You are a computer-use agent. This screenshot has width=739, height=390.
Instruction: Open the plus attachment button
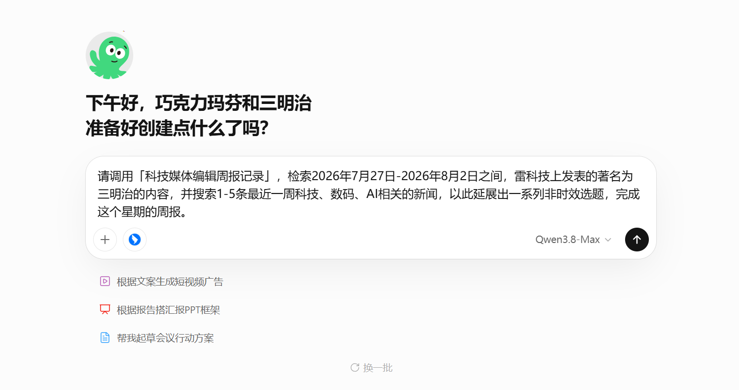tap(105, 240)
